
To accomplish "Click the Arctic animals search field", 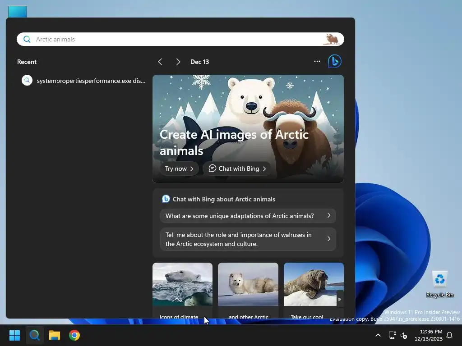I will coord(180,39).
